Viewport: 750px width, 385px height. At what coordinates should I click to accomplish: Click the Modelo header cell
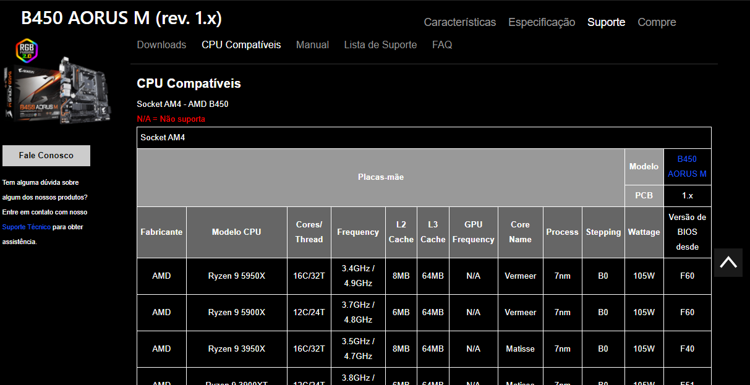click(x=644, y=166)
